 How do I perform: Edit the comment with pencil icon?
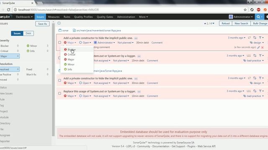pos(258,47)
